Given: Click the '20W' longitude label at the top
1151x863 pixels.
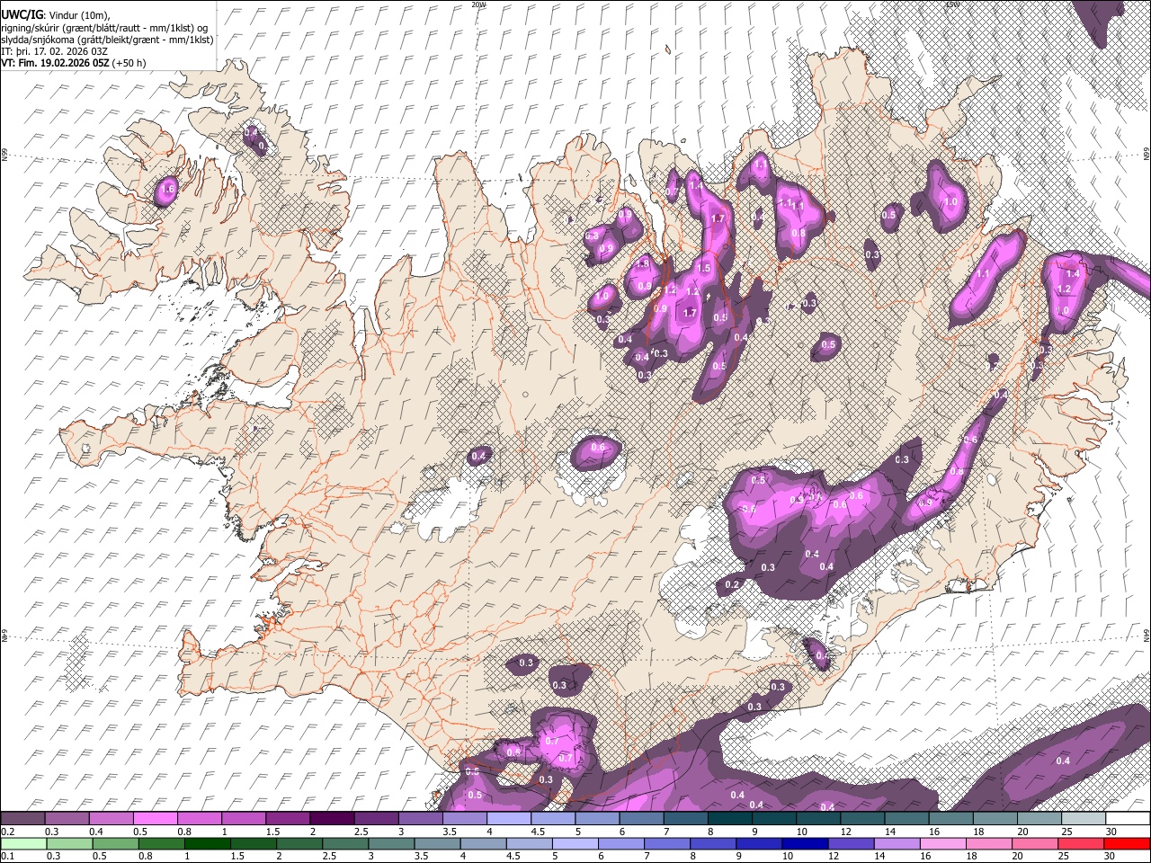Looking at the screenshot, I should tap(478, 4).
